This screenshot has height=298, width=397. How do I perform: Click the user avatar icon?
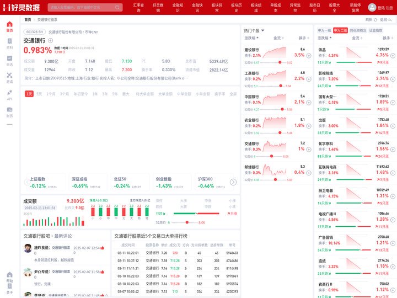pos(372,7)
